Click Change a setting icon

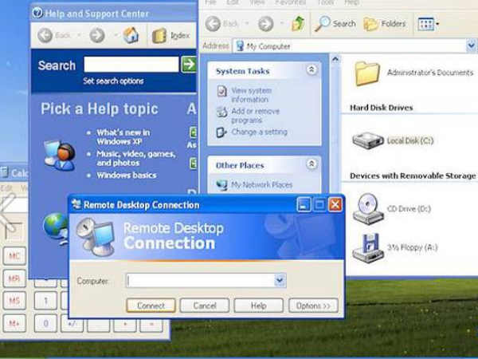point(221,132)
